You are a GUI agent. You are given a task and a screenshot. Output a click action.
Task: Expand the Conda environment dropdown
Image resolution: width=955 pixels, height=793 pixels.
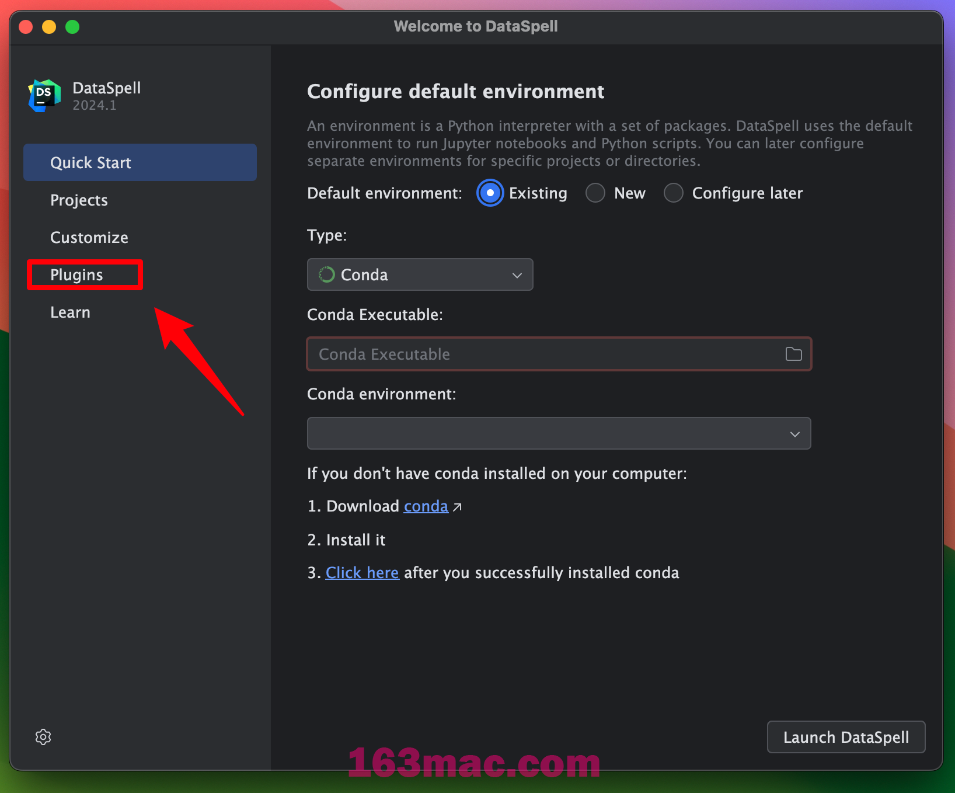559,433
